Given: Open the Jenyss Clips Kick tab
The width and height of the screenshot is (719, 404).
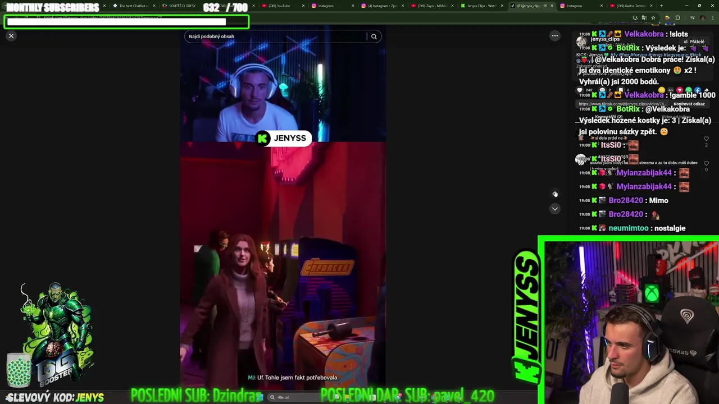Looking at the screenshot, I should coord(481,6).
